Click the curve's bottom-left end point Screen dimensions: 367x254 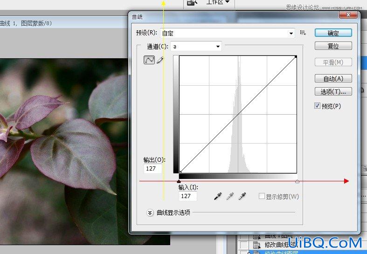[x=180, y=172]
